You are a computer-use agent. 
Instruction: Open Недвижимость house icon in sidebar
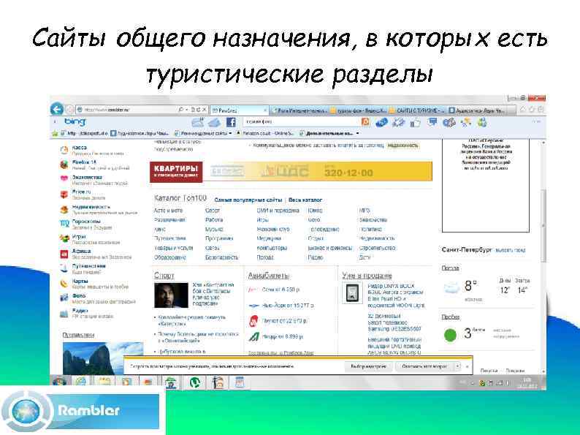(64, 210)
